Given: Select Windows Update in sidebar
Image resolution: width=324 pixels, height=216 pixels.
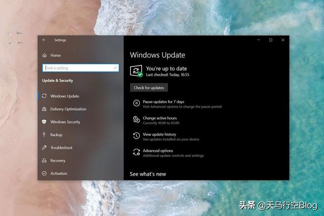Looking at the screenshot, I should tap(65, 96).
